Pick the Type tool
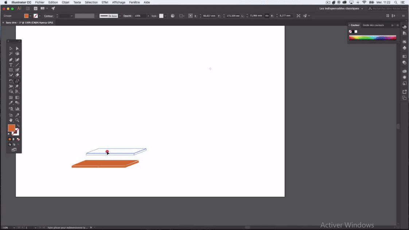Viewport: 409px width, 230px height. click(11, 65)
